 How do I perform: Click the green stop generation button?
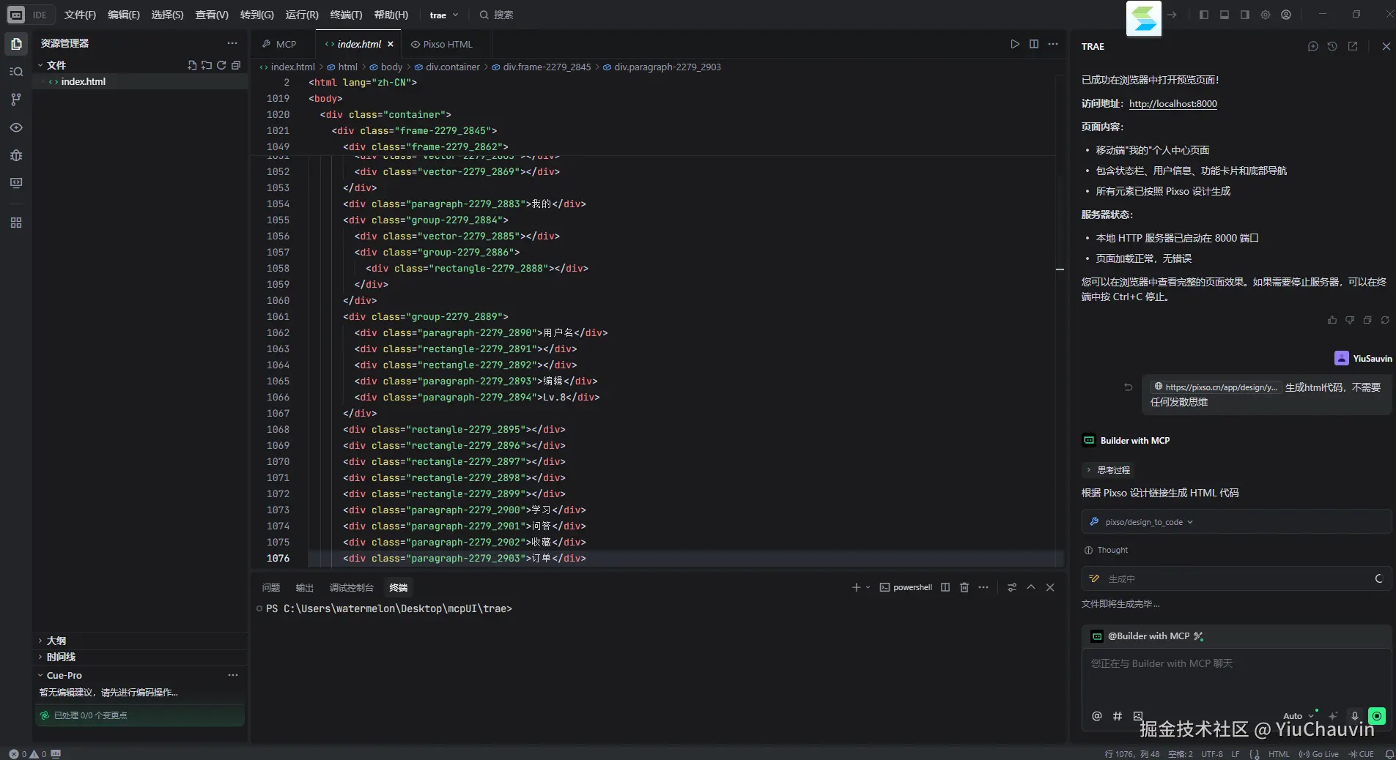pos(1377,716)
